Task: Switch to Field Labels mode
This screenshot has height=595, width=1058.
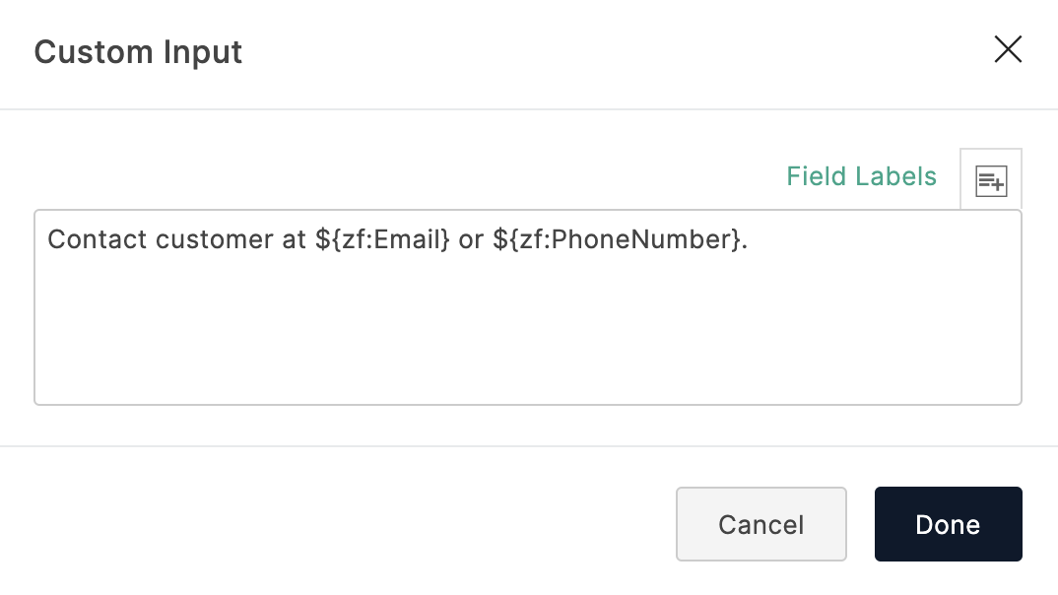Action: point(861,176)
